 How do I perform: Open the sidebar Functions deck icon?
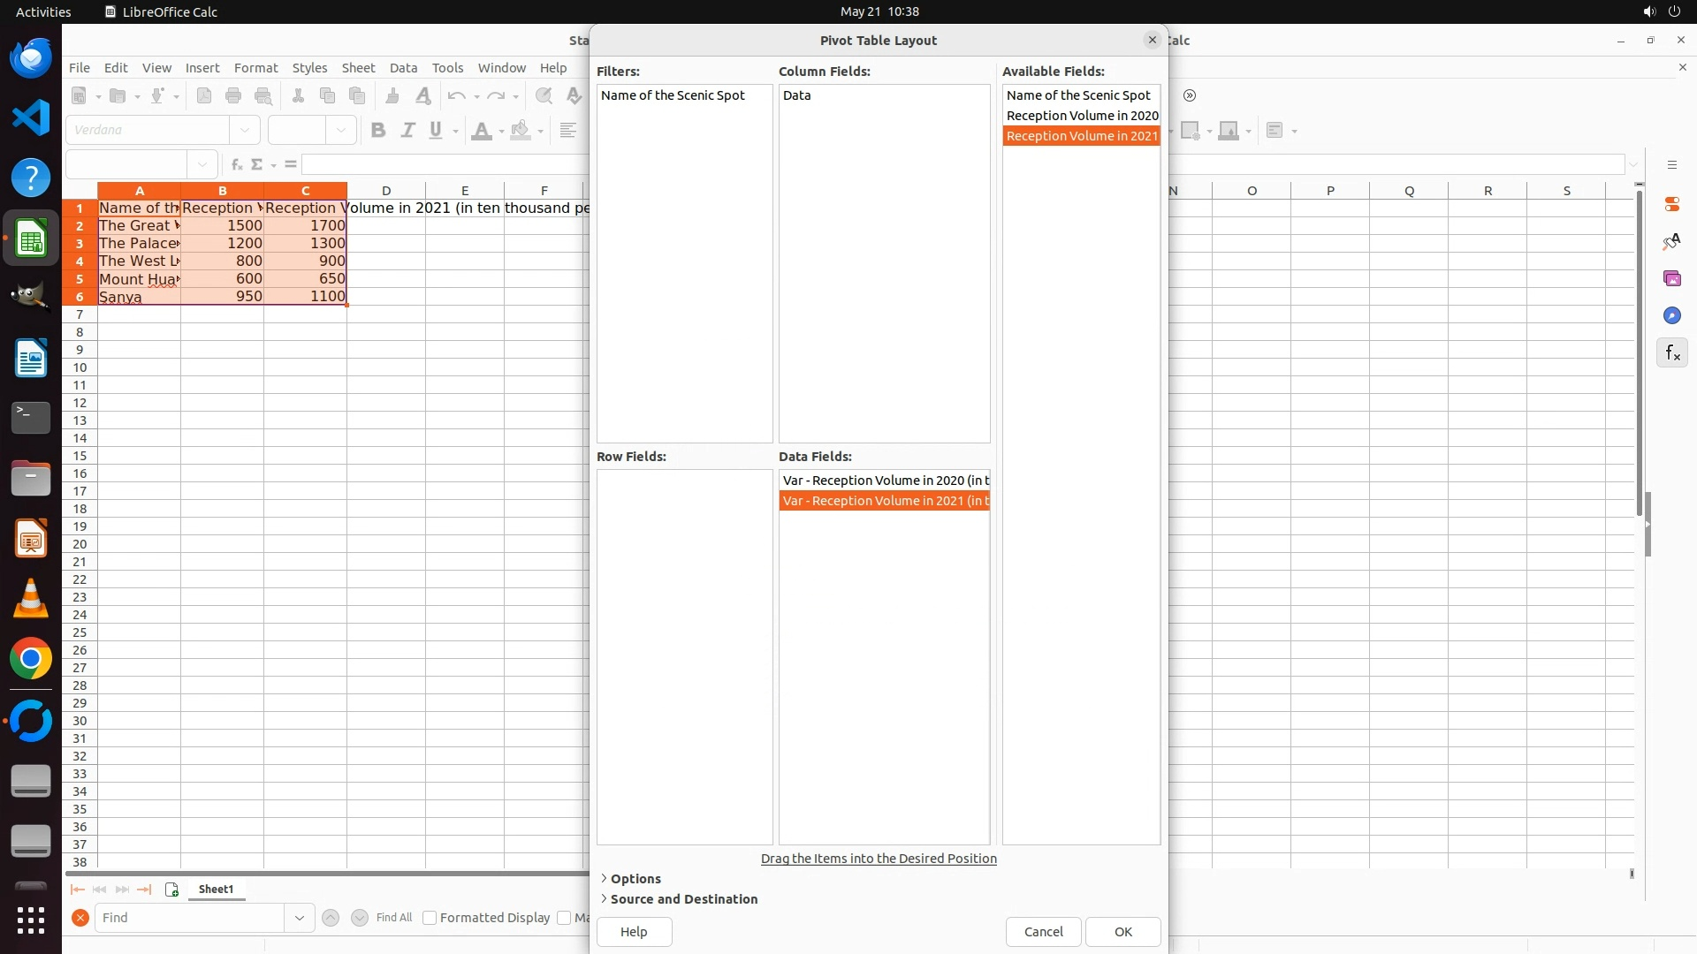(1671, 353)
